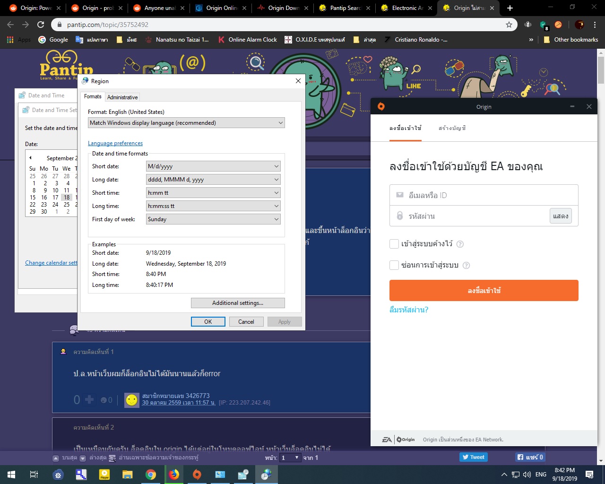The height and width of the screenshot is (484, 605).
Task: Switch to the Pantip Search browser tab
Action: coord(345,8)
